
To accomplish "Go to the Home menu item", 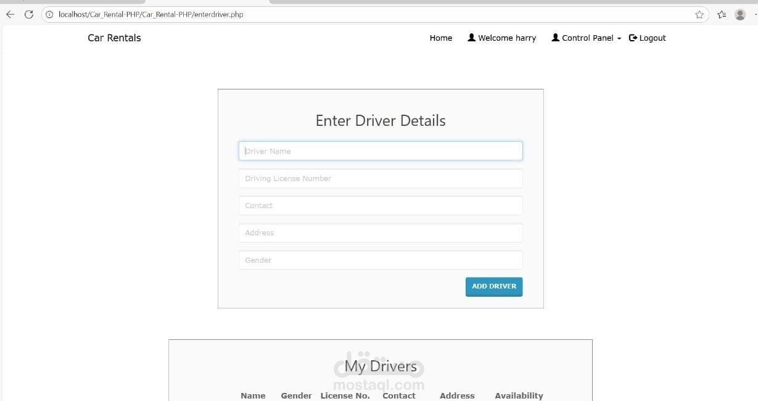I will [x=441, y=38].
